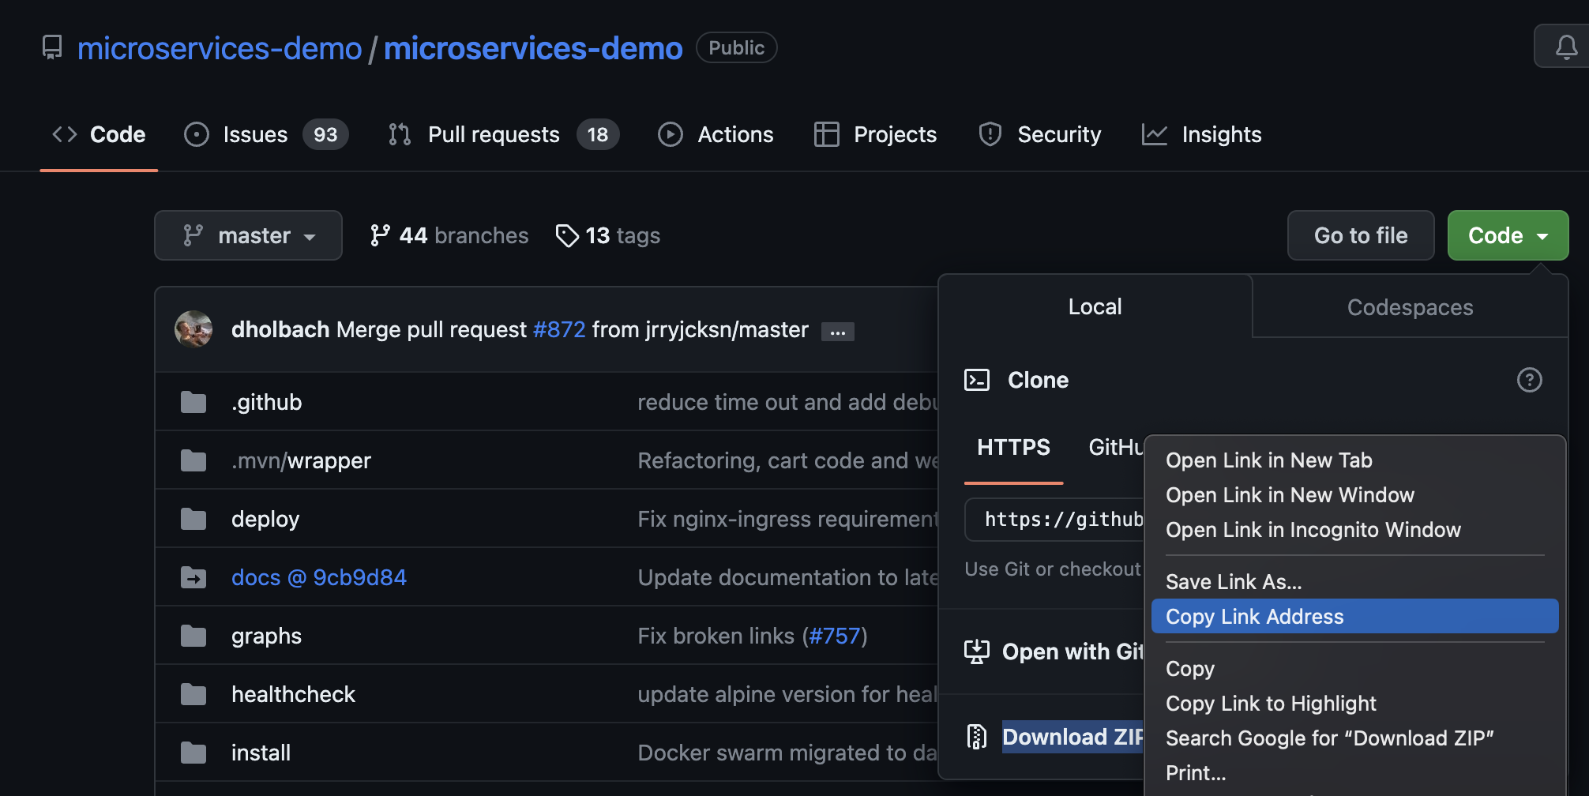Click the Issues circle icon
This screenshot has height=796, width=1589.
(197, 134)
